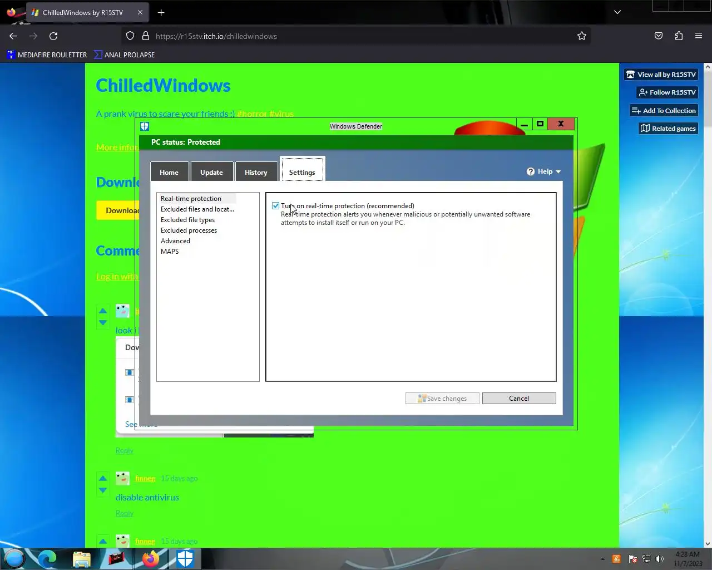712x570 pixels.
Task: Open MEDIAFIRE ROULETTER bookmark
Action: (47, 55)
